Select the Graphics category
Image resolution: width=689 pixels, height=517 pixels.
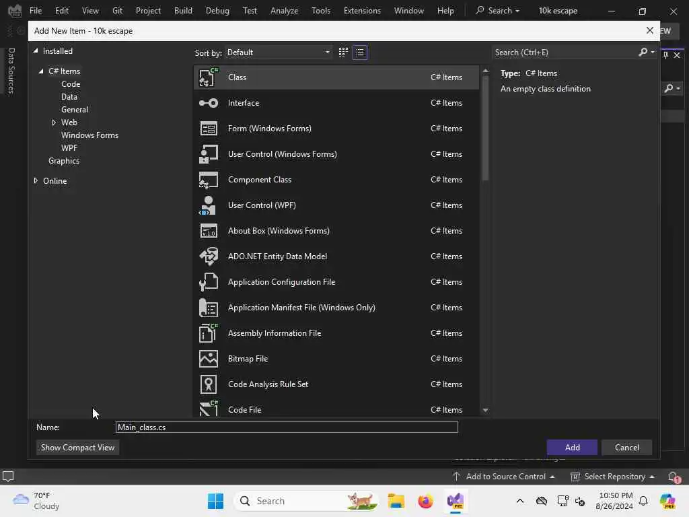[x=64, y=161]
